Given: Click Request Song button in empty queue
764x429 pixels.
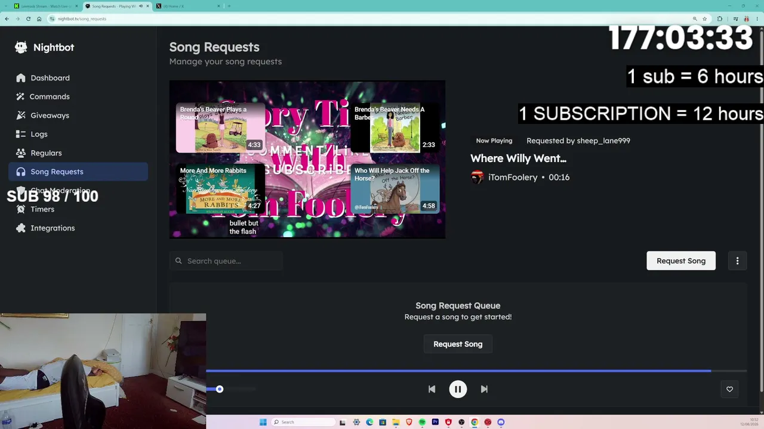Looking at the screenshot, I should [x=458, y=344].
